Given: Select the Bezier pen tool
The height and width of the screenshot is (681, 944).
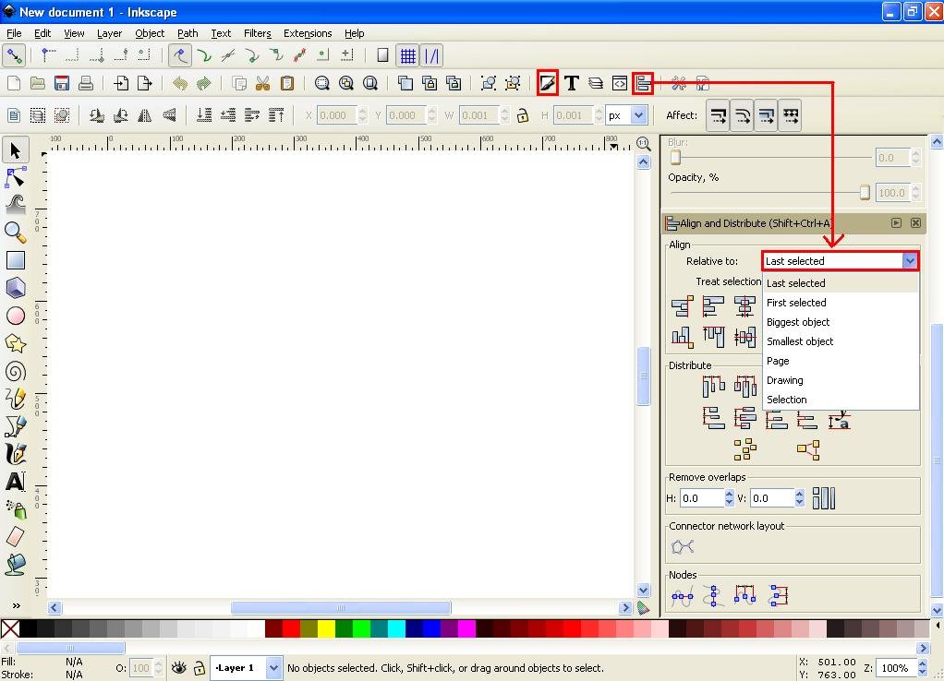Looking at the screenshot, I should 15,426.
